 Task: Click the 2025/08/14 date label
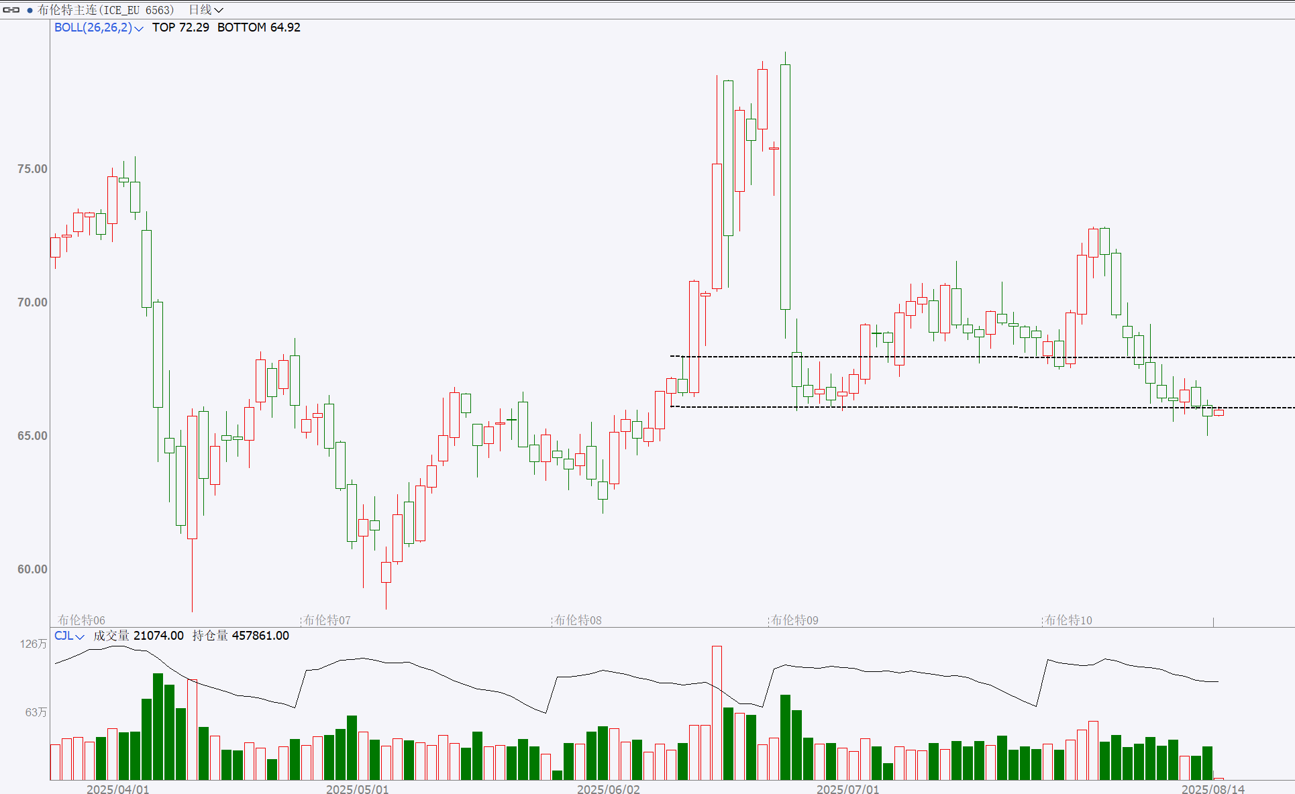point(1213,789)
